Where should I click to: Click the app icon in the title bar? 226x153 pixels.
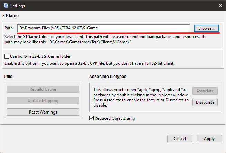[6, 6]
